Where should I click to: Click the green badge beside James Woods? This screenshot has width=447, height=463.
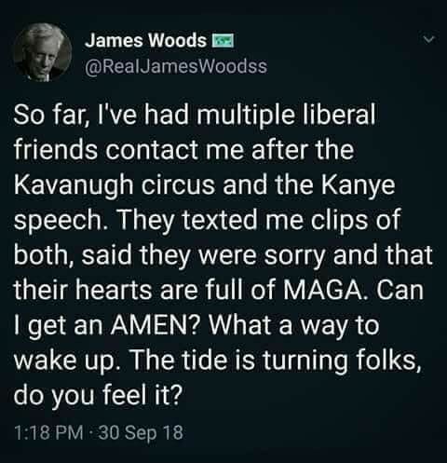click(223, 41)
